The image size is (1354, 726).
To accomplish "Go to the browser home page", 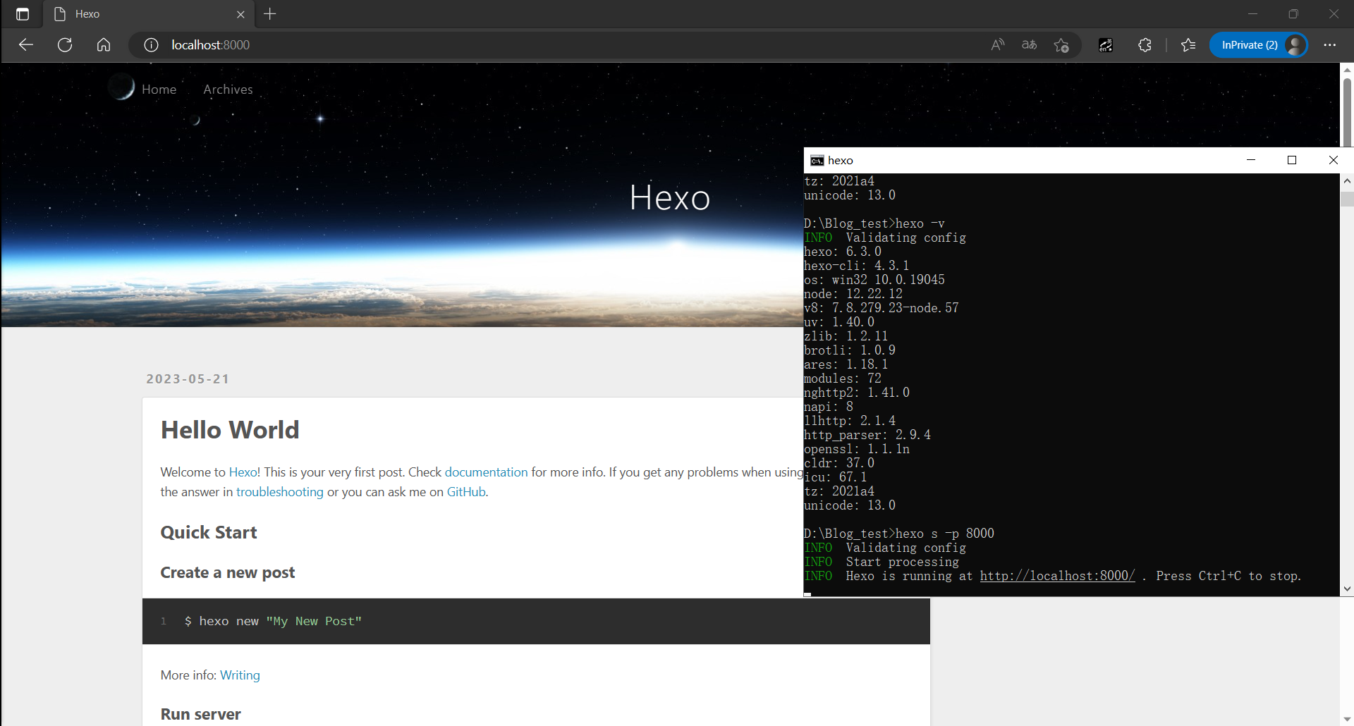I will click(x=104, y=45).
